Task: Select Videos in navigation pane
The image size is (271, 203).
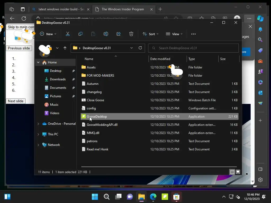Action: [x=55, y=113]
